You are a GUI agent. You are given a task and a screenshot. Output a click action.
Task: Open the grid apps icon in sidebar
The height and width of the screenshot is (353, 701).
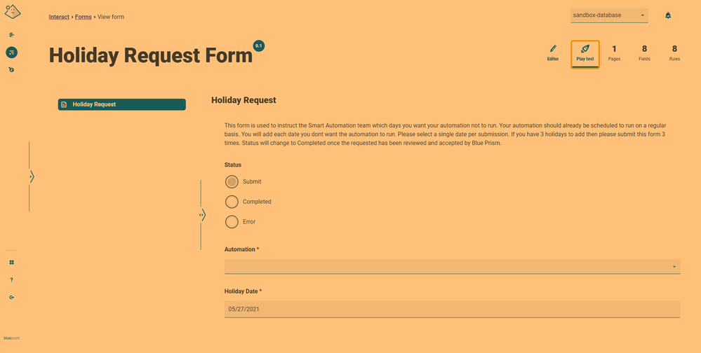click(x=11, y=263)
